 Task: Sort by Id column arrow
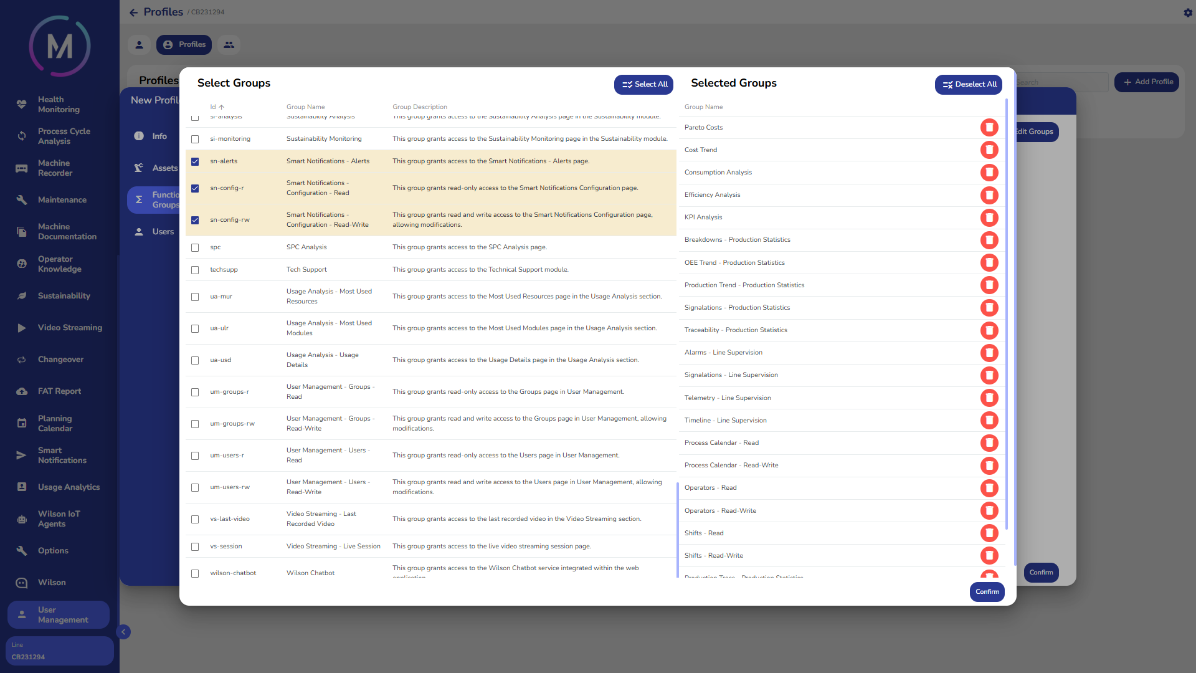(221, 107)
